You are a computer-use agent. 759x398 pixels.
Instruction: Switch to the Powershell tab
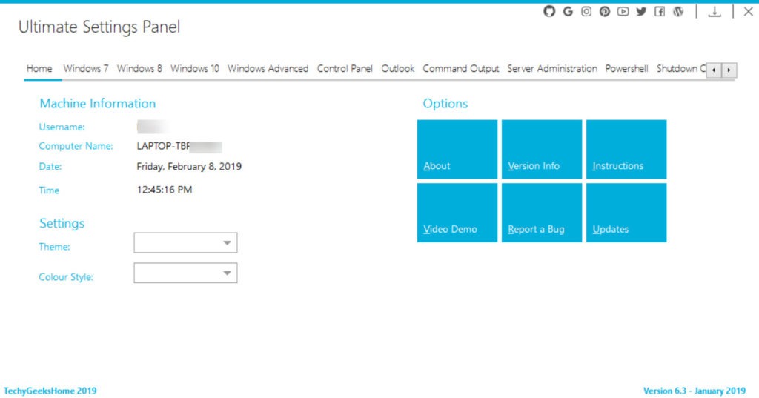click(626, 69)
